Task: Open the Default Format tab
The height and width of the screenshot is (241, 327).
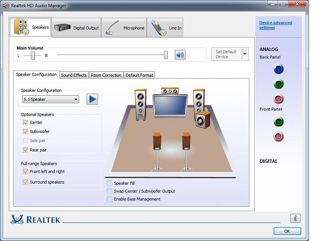Action: coord(140,75)
